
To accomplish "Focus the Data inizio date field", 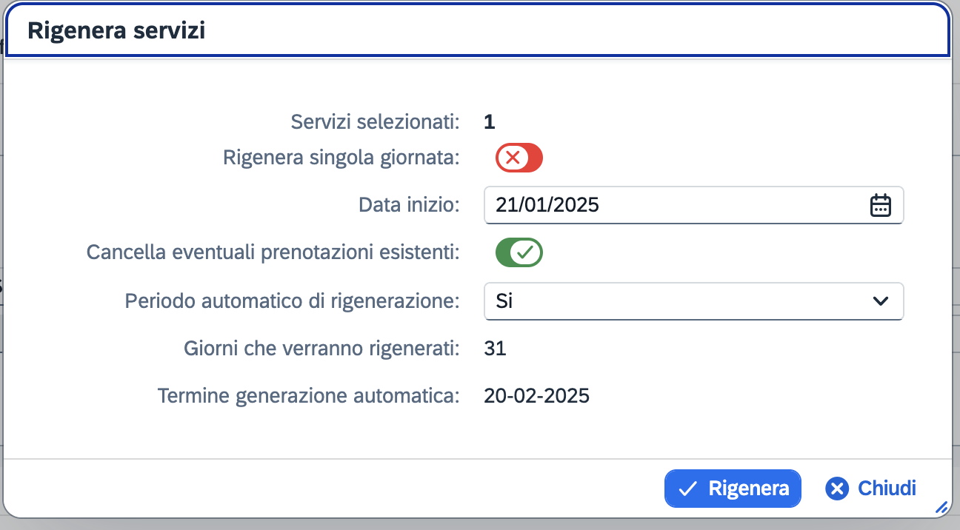I will [694, 205].
